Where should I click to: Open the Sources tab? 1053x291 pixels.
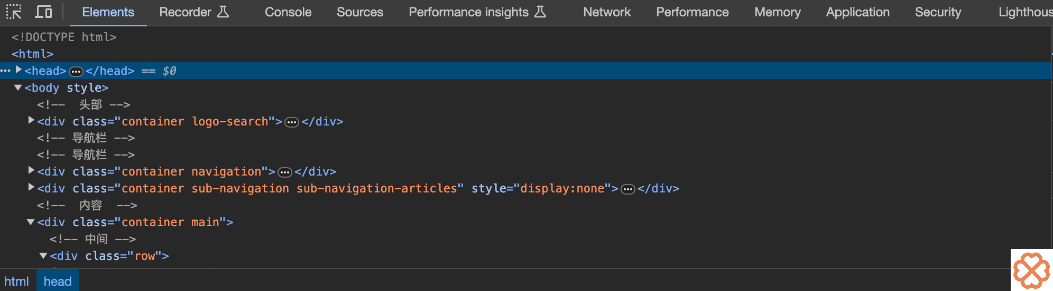click(360, 12)
